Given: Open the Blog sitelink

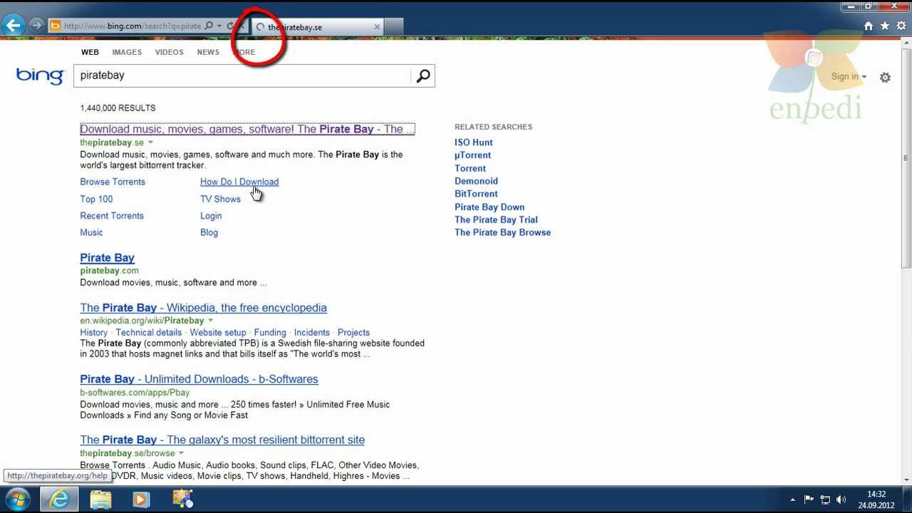Looking at the screenshot, I should pyautogui.click(x=209, y=232).
